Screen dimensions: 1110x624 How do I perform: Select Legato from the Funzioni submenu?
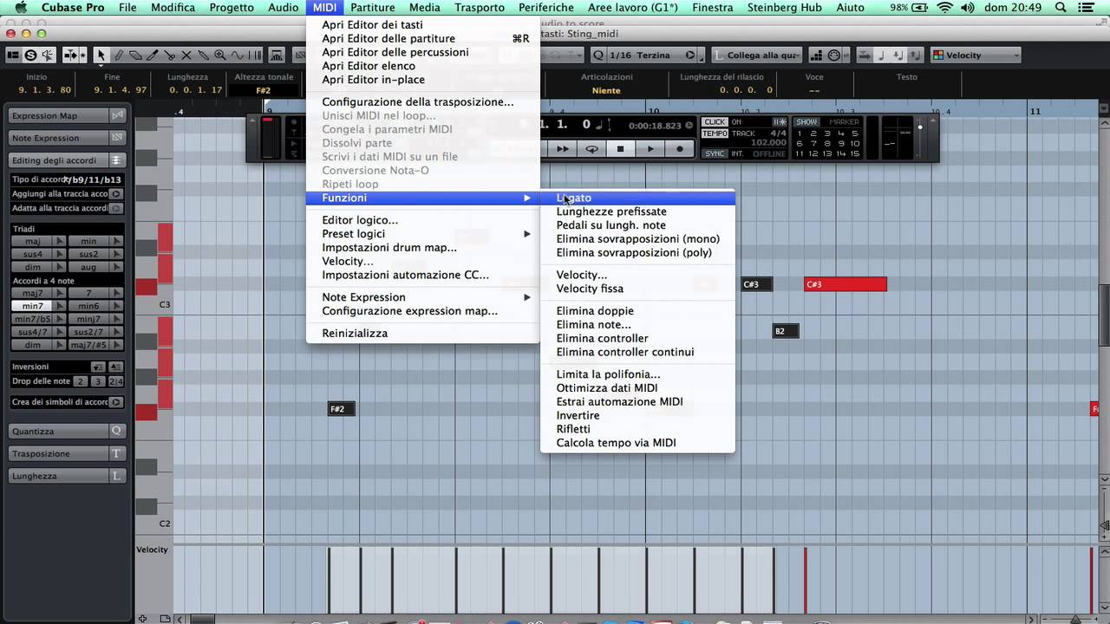[x=637, y=198]
